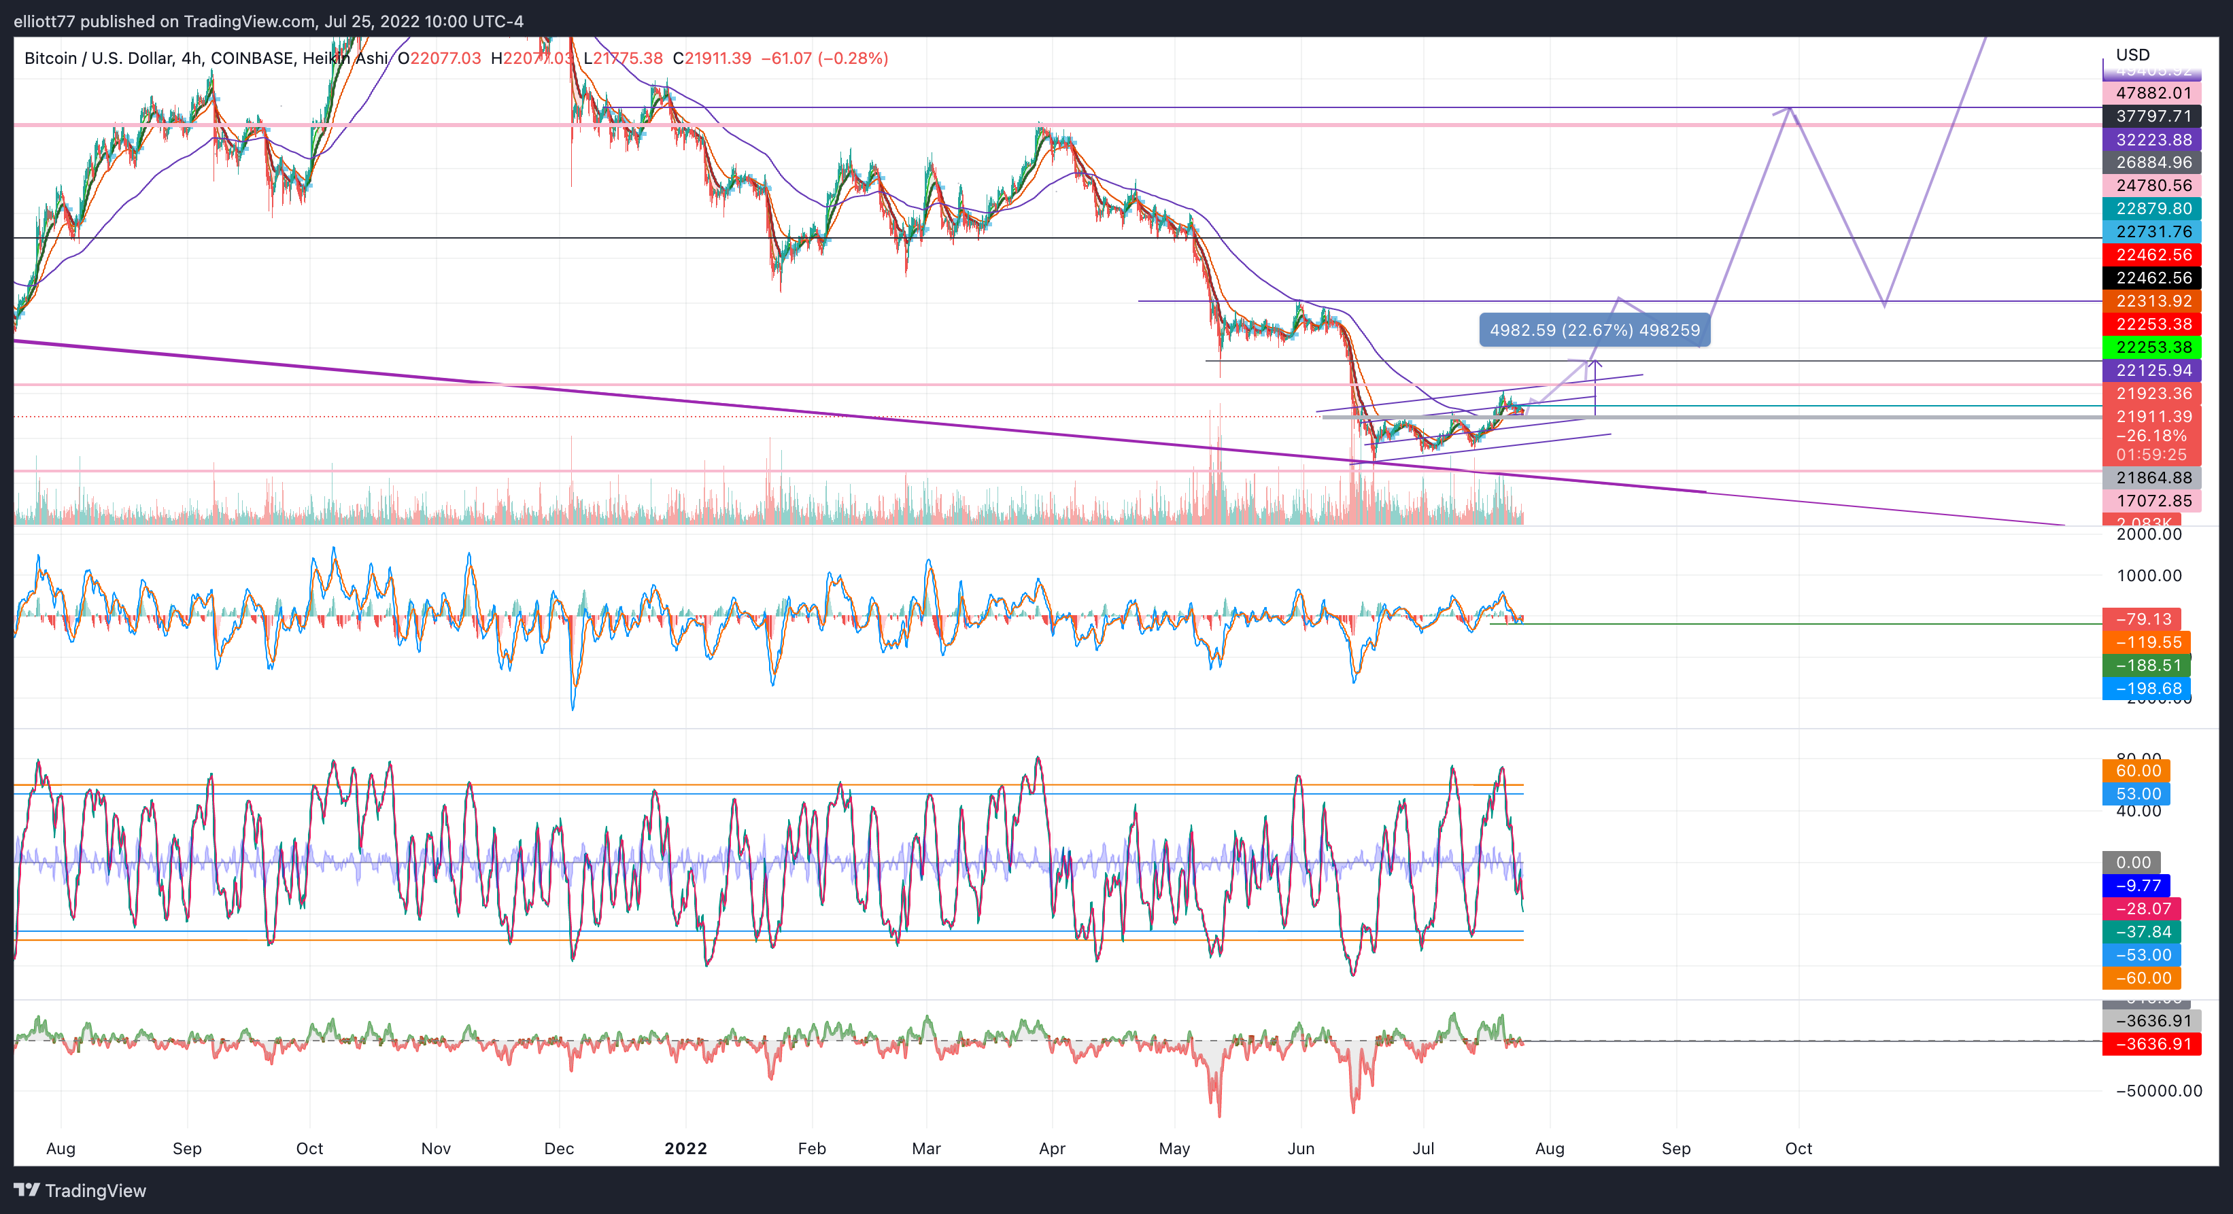Click the gray 0.00 oscillator label
The height and width of the screenshot is (1214, 2233).
pyautogui.click(x=2132, y=863)
